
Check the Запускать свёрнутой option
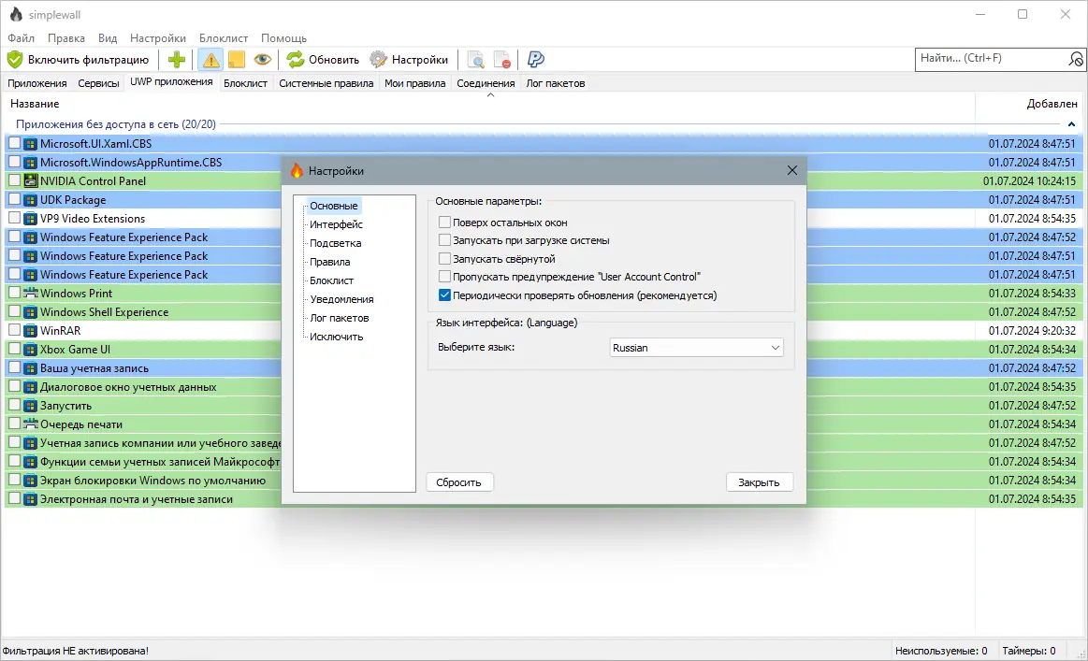tap(444, 259)
